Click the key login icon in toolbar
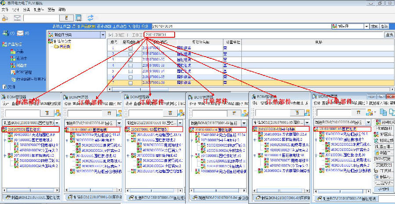395x204 pixels. point(5,18)
